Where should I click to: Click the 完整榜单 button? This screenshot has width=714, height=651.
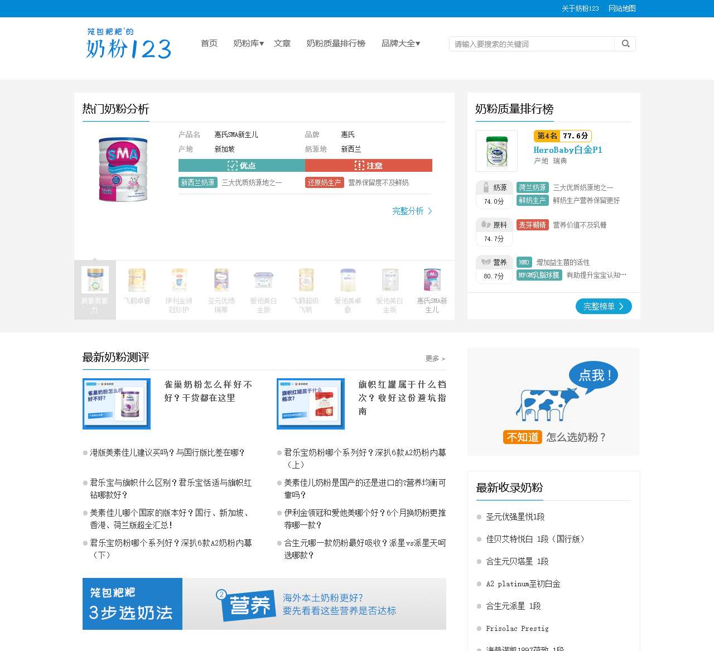[603, 306]
